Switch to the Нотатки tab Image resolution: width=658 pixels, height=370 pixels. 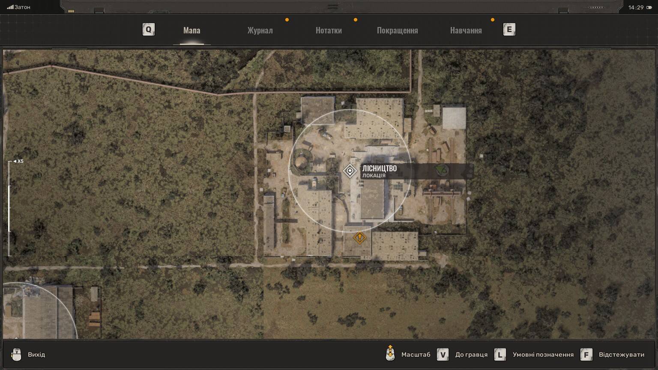[329, 30]
